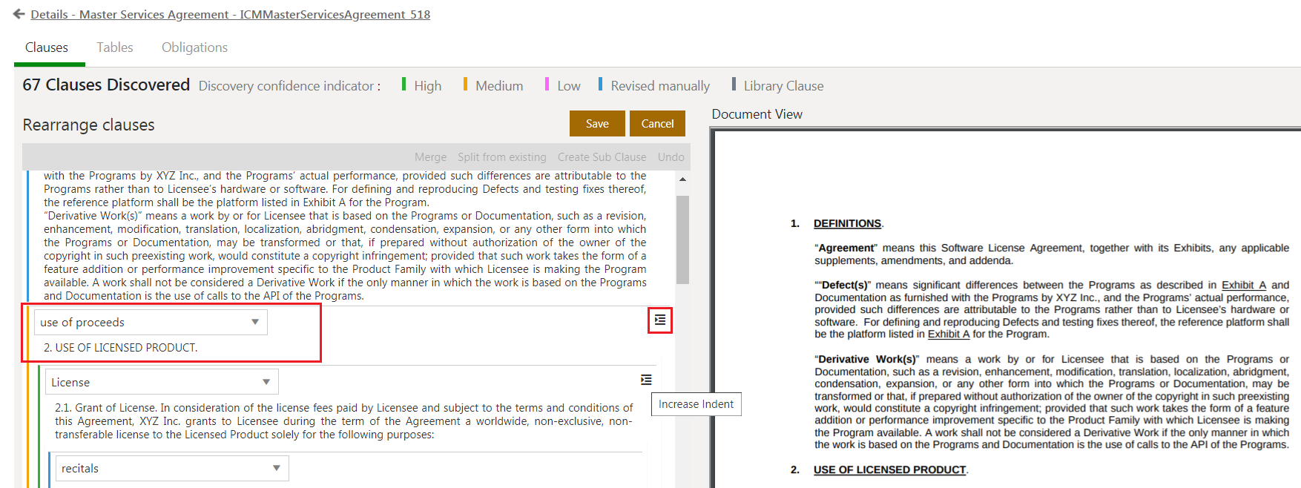Select the Clauses tab
This screenshot has height=488, width=1301.
(x=47, y=47)
